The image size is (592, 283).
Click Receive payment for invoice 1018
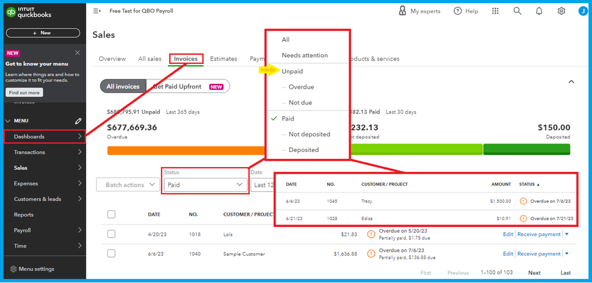tap(539, 234)
